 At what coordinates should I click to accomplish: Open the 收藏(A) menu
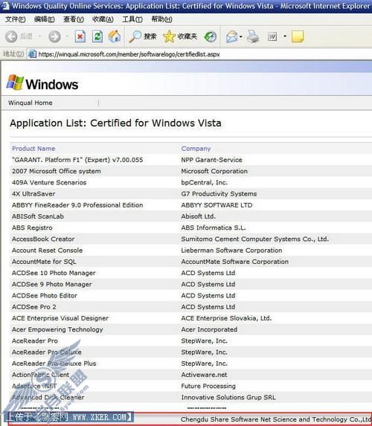click(103, 19)
